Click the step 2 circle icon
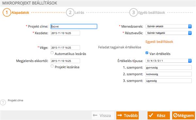Screen dimensions: 196x120 pyautogui.click(x=70, y=12)
